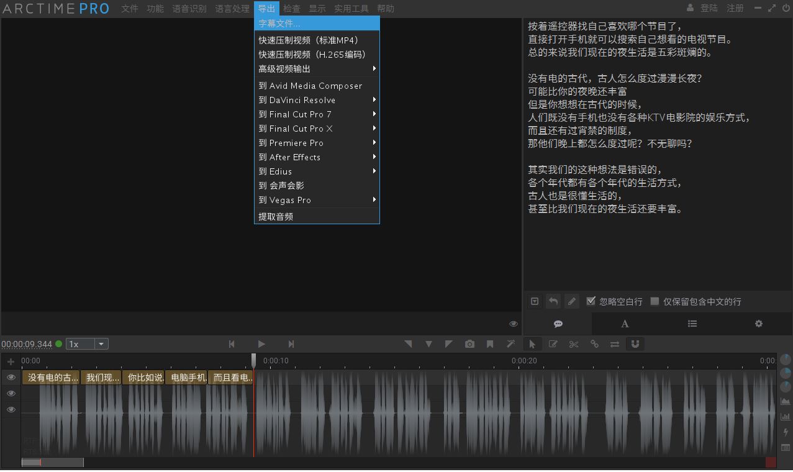The image size is (793, 472).
Task: Click the area waveform display icon
Action: point(786,401)
